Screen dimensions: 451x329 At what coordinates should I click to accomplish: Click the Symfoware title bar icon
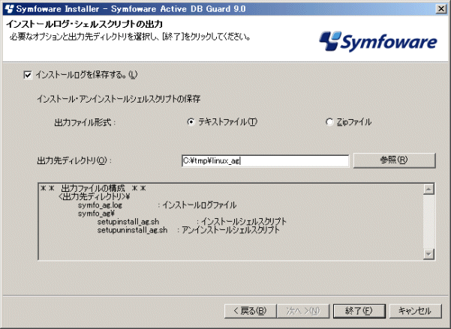9,9
